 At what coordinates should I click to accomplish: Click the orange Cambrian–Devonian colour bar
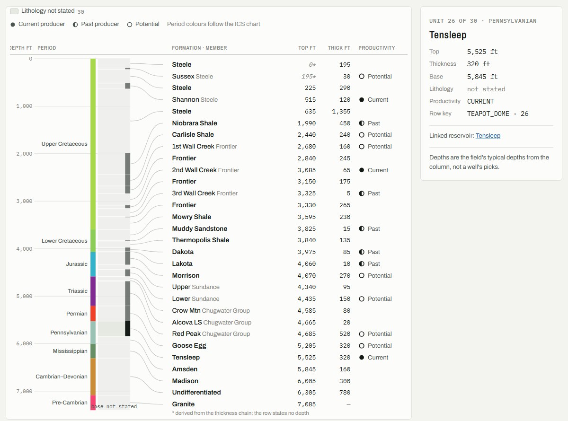(93, 377)
